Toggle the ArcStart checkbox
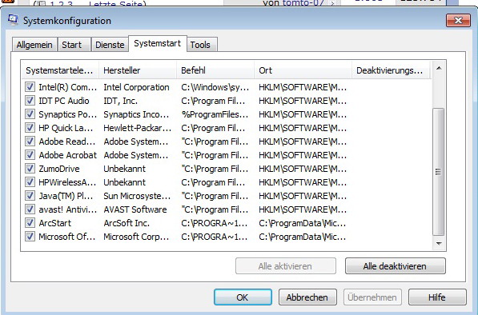The width and height of the screenshot is (478, 315). pyautogui.click(x=30, y=223)
